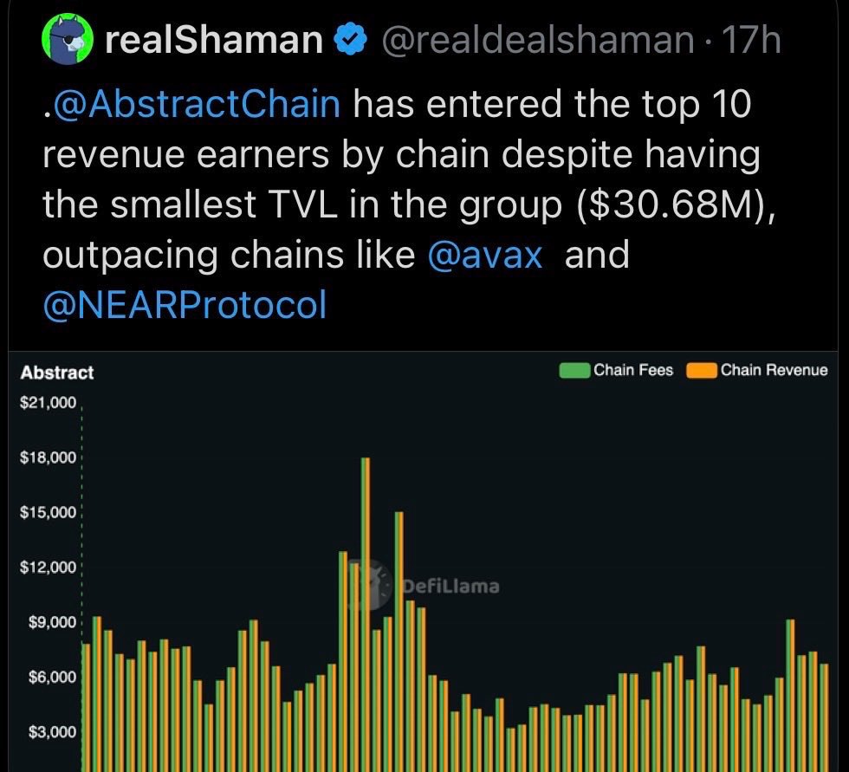Click the realShaman display name
This screenshot has width=849, height=772.
coord(213,41)
